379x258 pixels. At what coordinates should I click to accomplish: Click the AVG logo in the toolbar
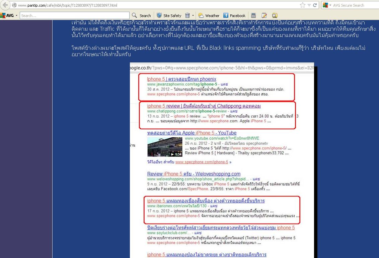click(7, 15)
